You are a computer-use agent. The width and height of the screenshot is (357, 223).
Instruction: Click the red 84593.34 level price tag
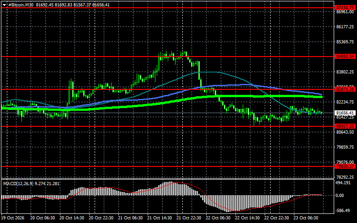point(345,56)
